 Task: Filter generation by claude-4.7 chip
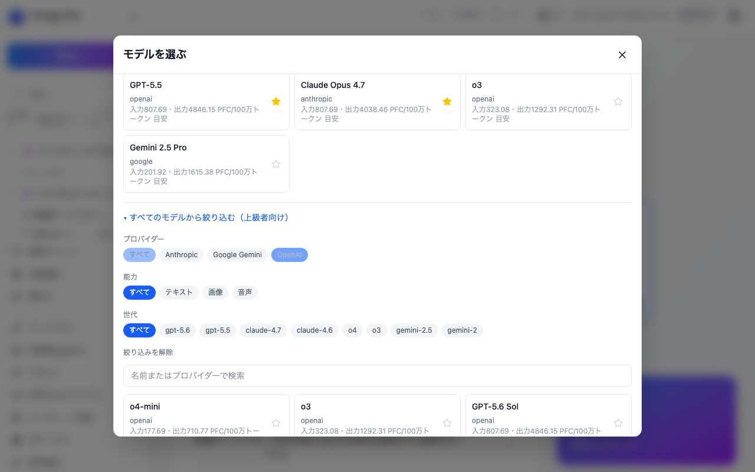[263, 330]
